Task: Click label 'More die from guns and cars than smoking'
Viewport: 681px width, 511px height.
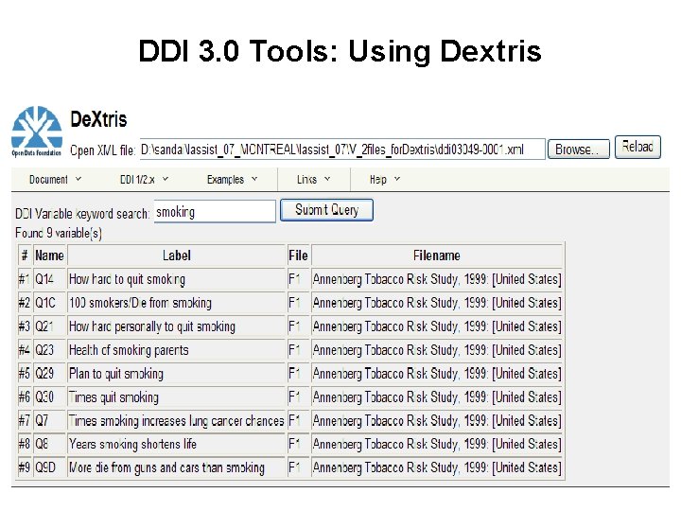Action: click(x=166, y=467)
